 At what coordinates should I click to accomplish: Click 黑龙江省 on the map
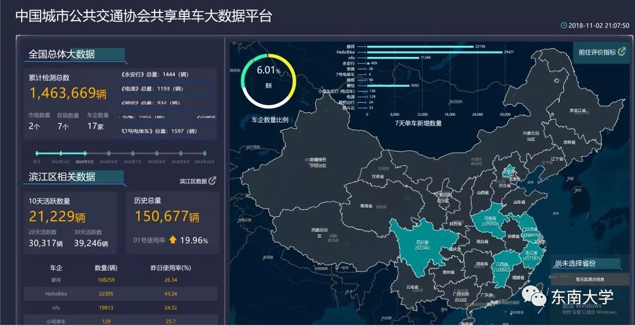click(577, 110)
